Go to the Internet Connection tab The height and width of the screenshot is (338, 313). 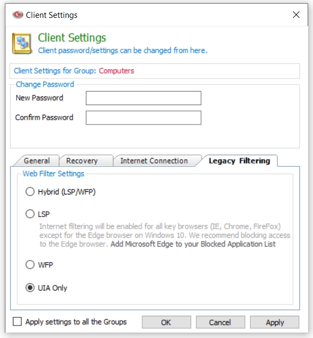154,161
